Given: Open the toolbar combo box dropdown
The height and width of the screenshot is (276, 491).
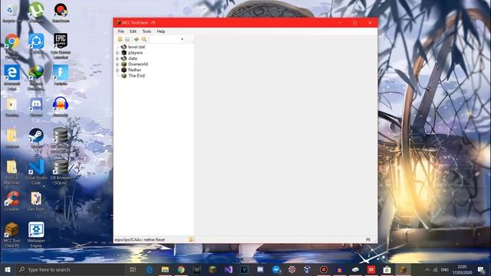Looking at the screenshot, I should [182, 39].
